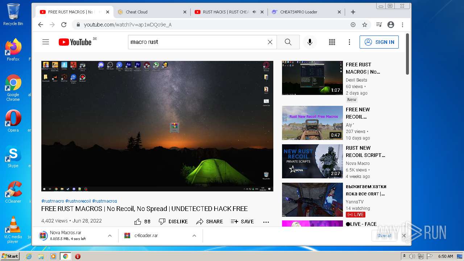Open #rustnorecoil hashtag link
This screenshot has width=464, height=261.
point(78,201)
